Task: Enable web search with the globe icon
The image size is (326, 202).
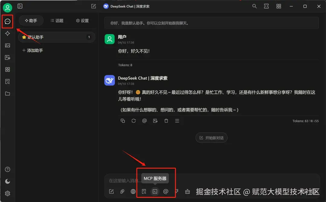Action: tap(133, 191)
